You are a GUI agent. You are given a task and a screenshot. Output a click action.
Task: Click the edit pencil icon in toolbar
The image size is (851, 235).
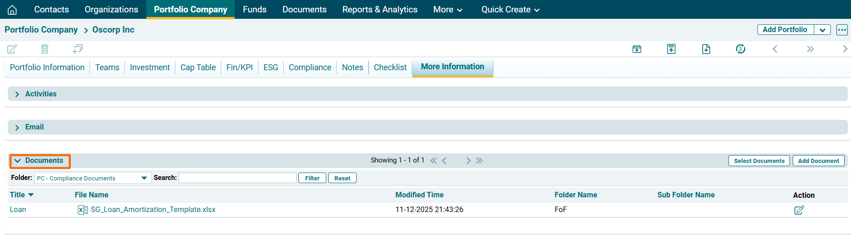pyautogui.click(x=12, y=49)
